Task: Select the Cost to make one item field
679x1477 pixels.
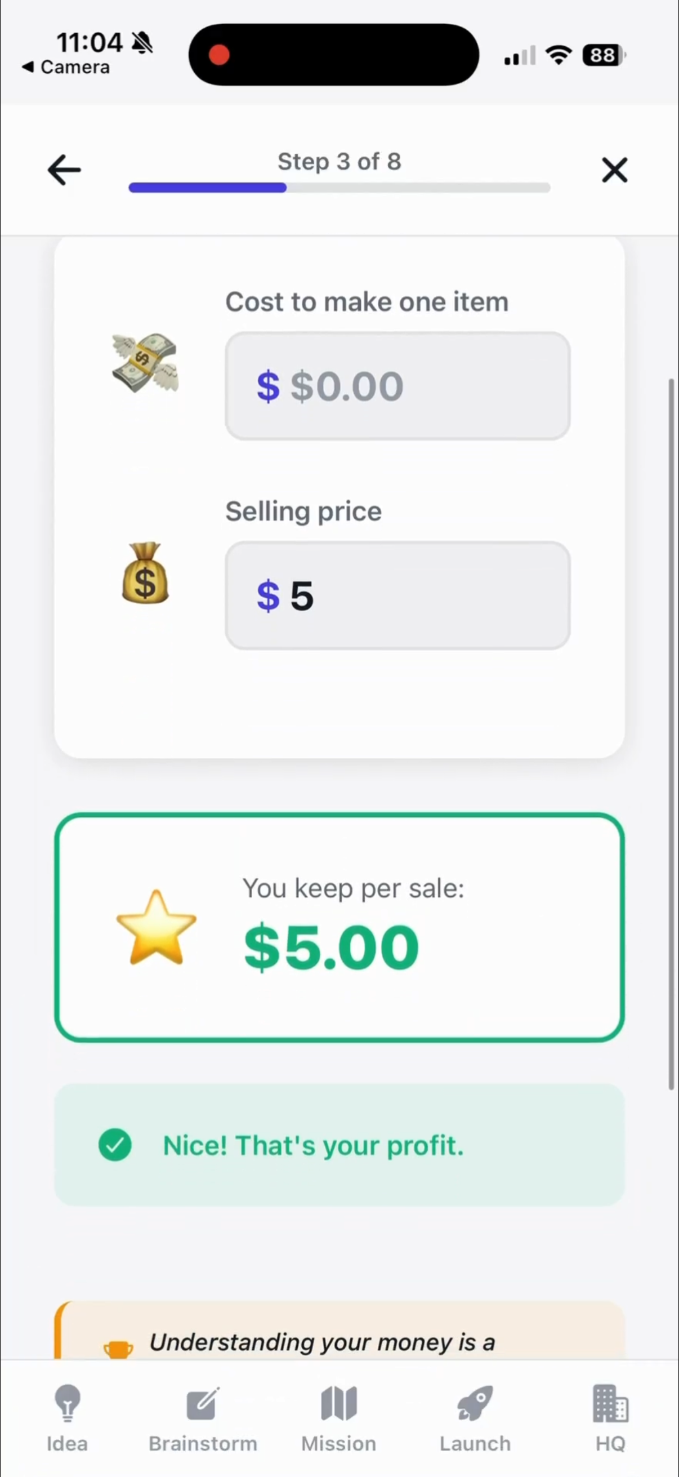Action: [397, 386]
